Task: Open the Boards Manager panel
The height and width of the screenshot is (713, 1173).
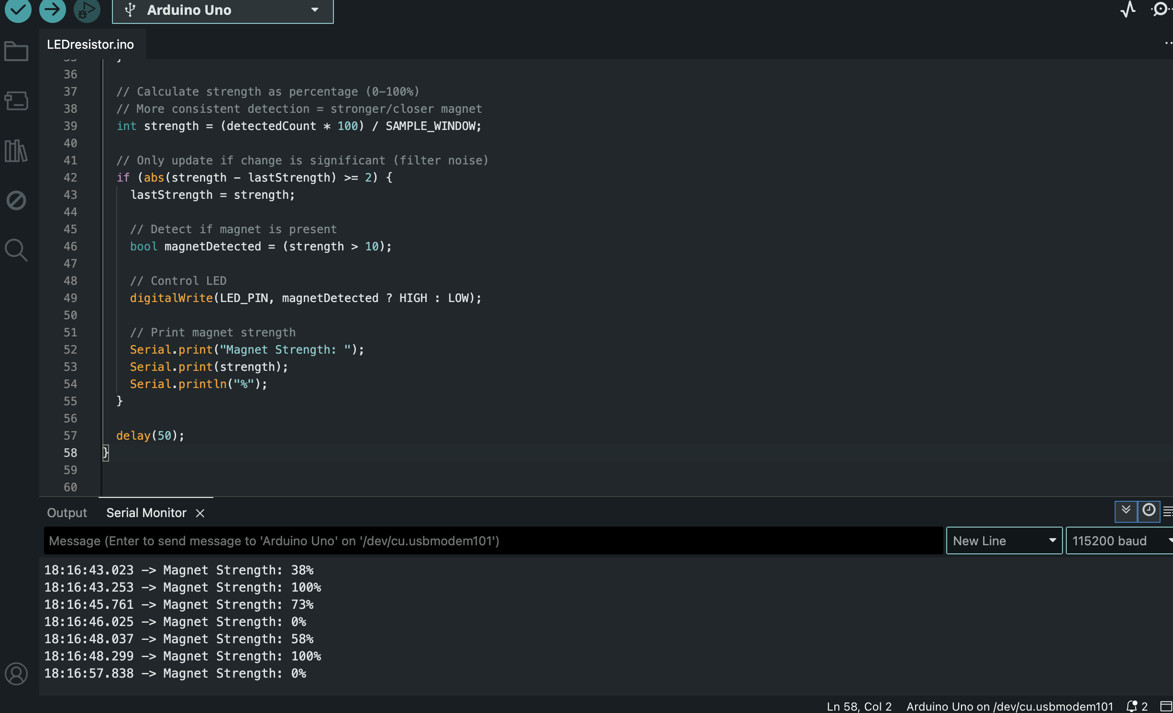Action: click(16, 101)
